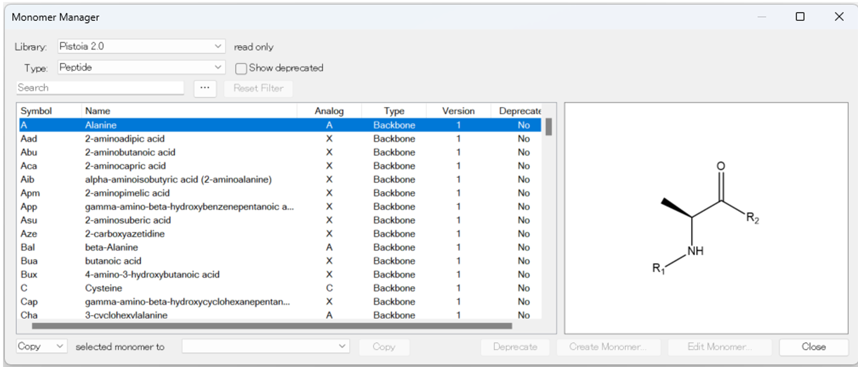Screen dimensions: 858x367
Task: Click the Analog column header
Action: tap(329, 111)
